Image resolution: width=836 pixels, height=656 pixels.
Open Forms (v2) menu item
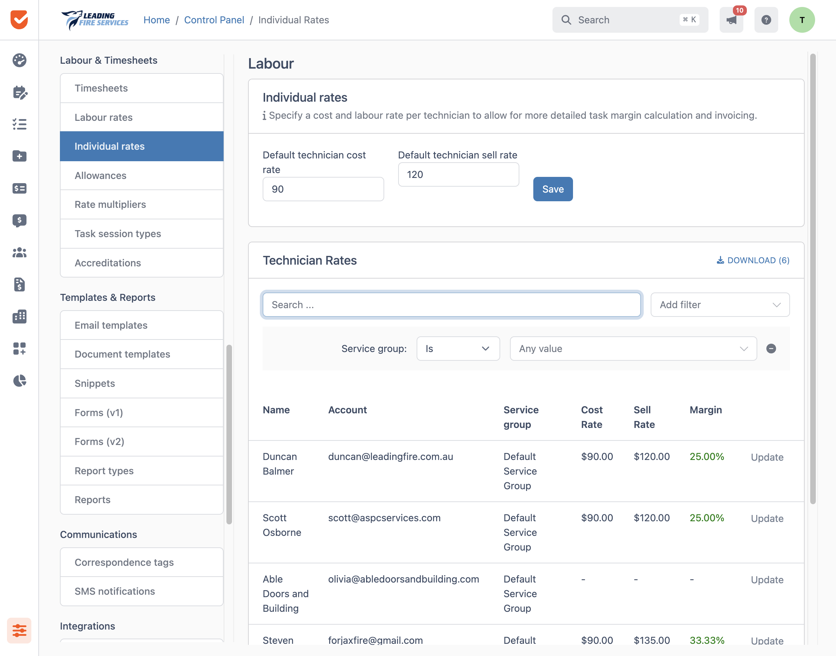pos(142,441)
